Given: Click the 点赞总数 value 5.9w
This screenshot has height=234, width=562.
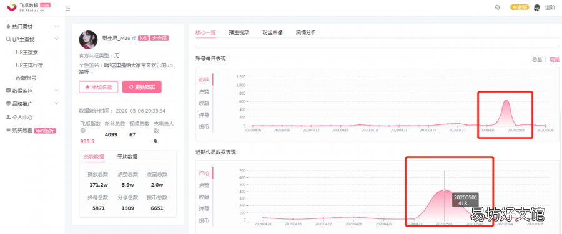Looking at the screenshot, I should [x=127, y=185].
